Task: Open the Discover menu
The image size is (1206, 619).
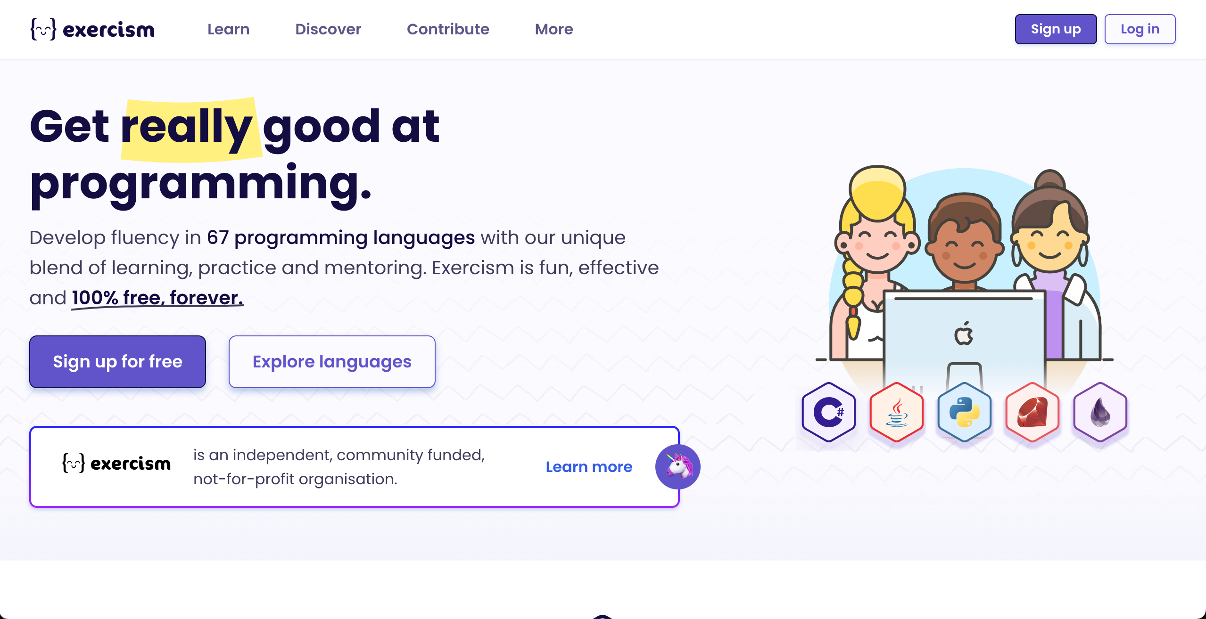Action: [x=328, y=28]
